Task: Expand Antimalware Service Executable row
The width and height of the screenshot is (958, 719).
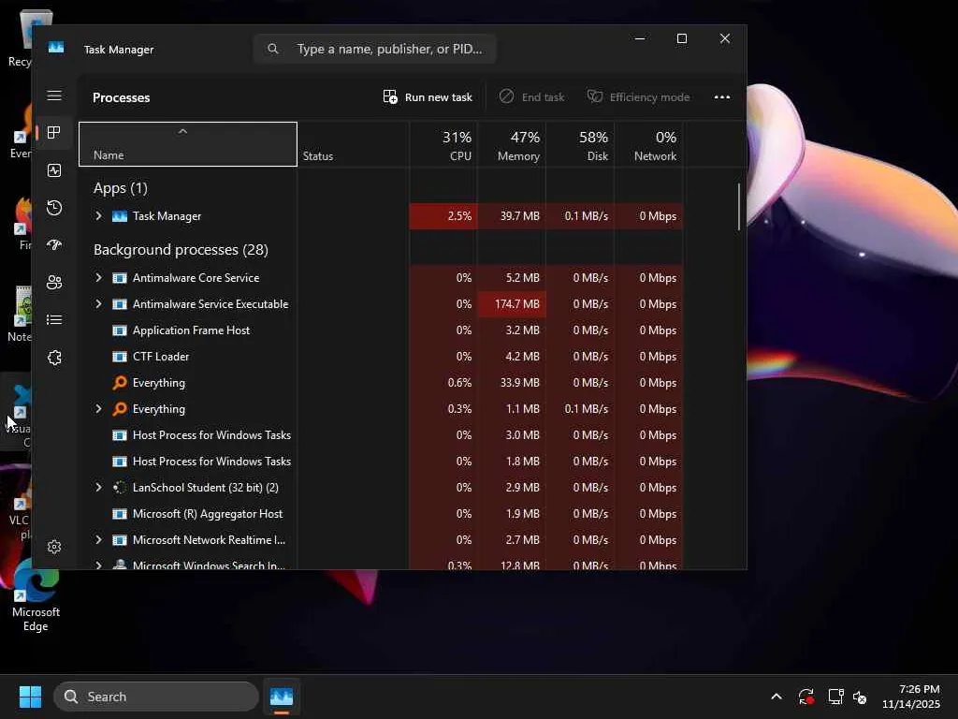Action: pos(98,304)
